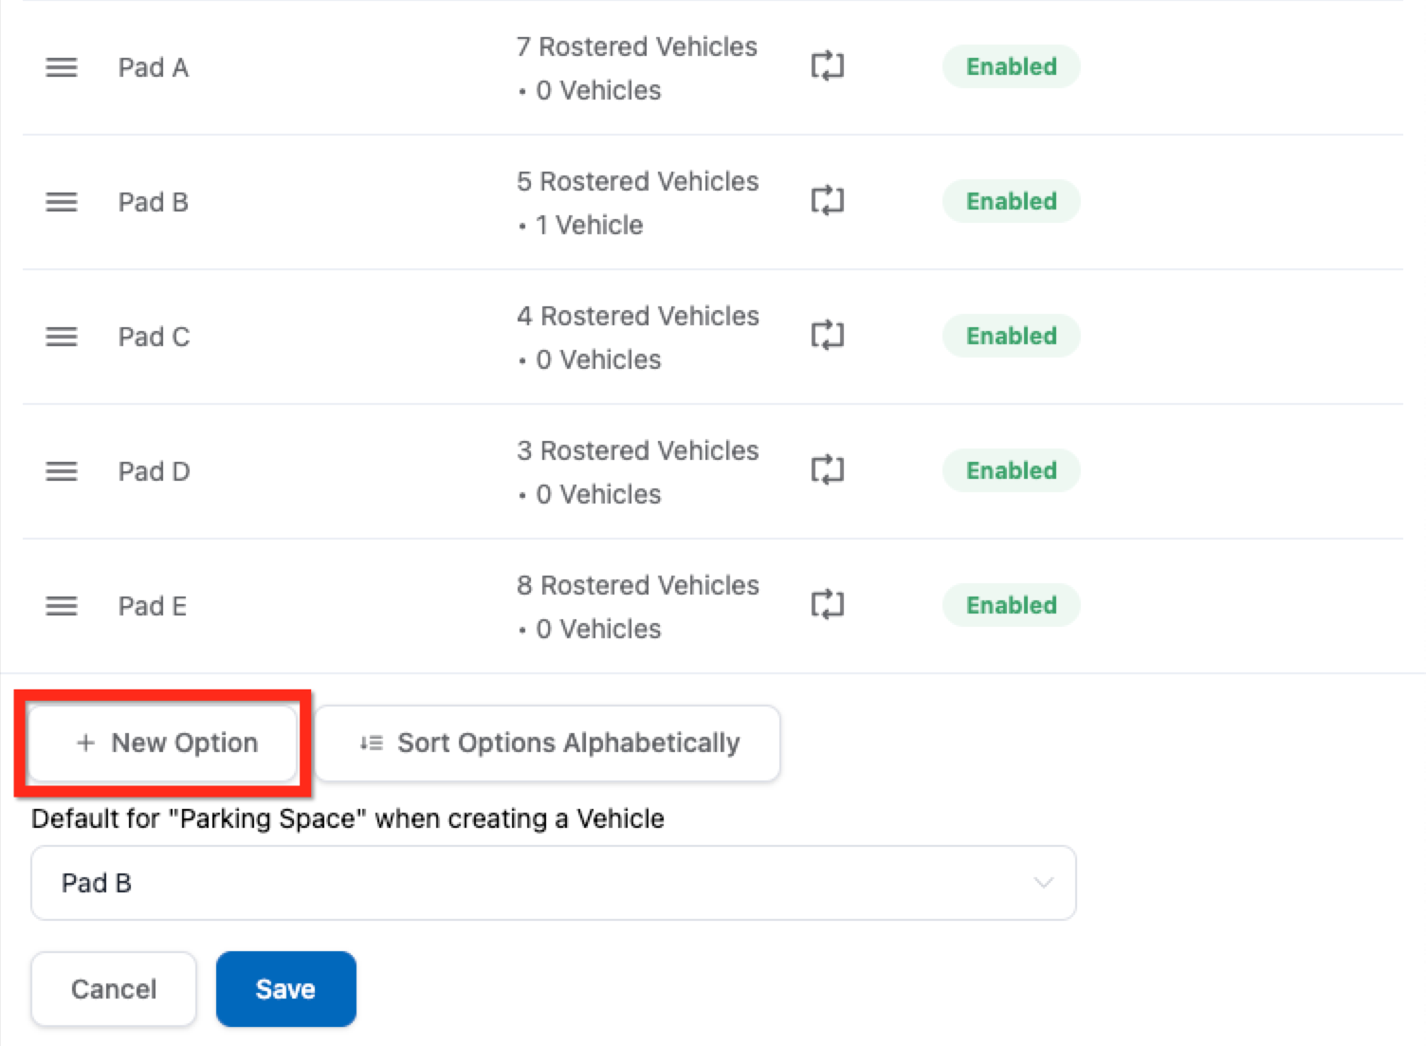Image resolution: width=1426 pixels, height=1046 pixels.
Task: Click the chevron in the Pad B dropdown
Action: [x=1043, y=883]
